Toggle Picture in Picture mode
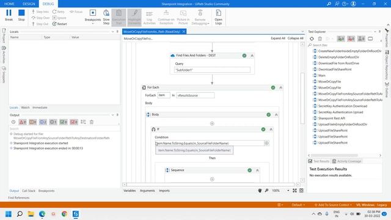 click(183, 17)
